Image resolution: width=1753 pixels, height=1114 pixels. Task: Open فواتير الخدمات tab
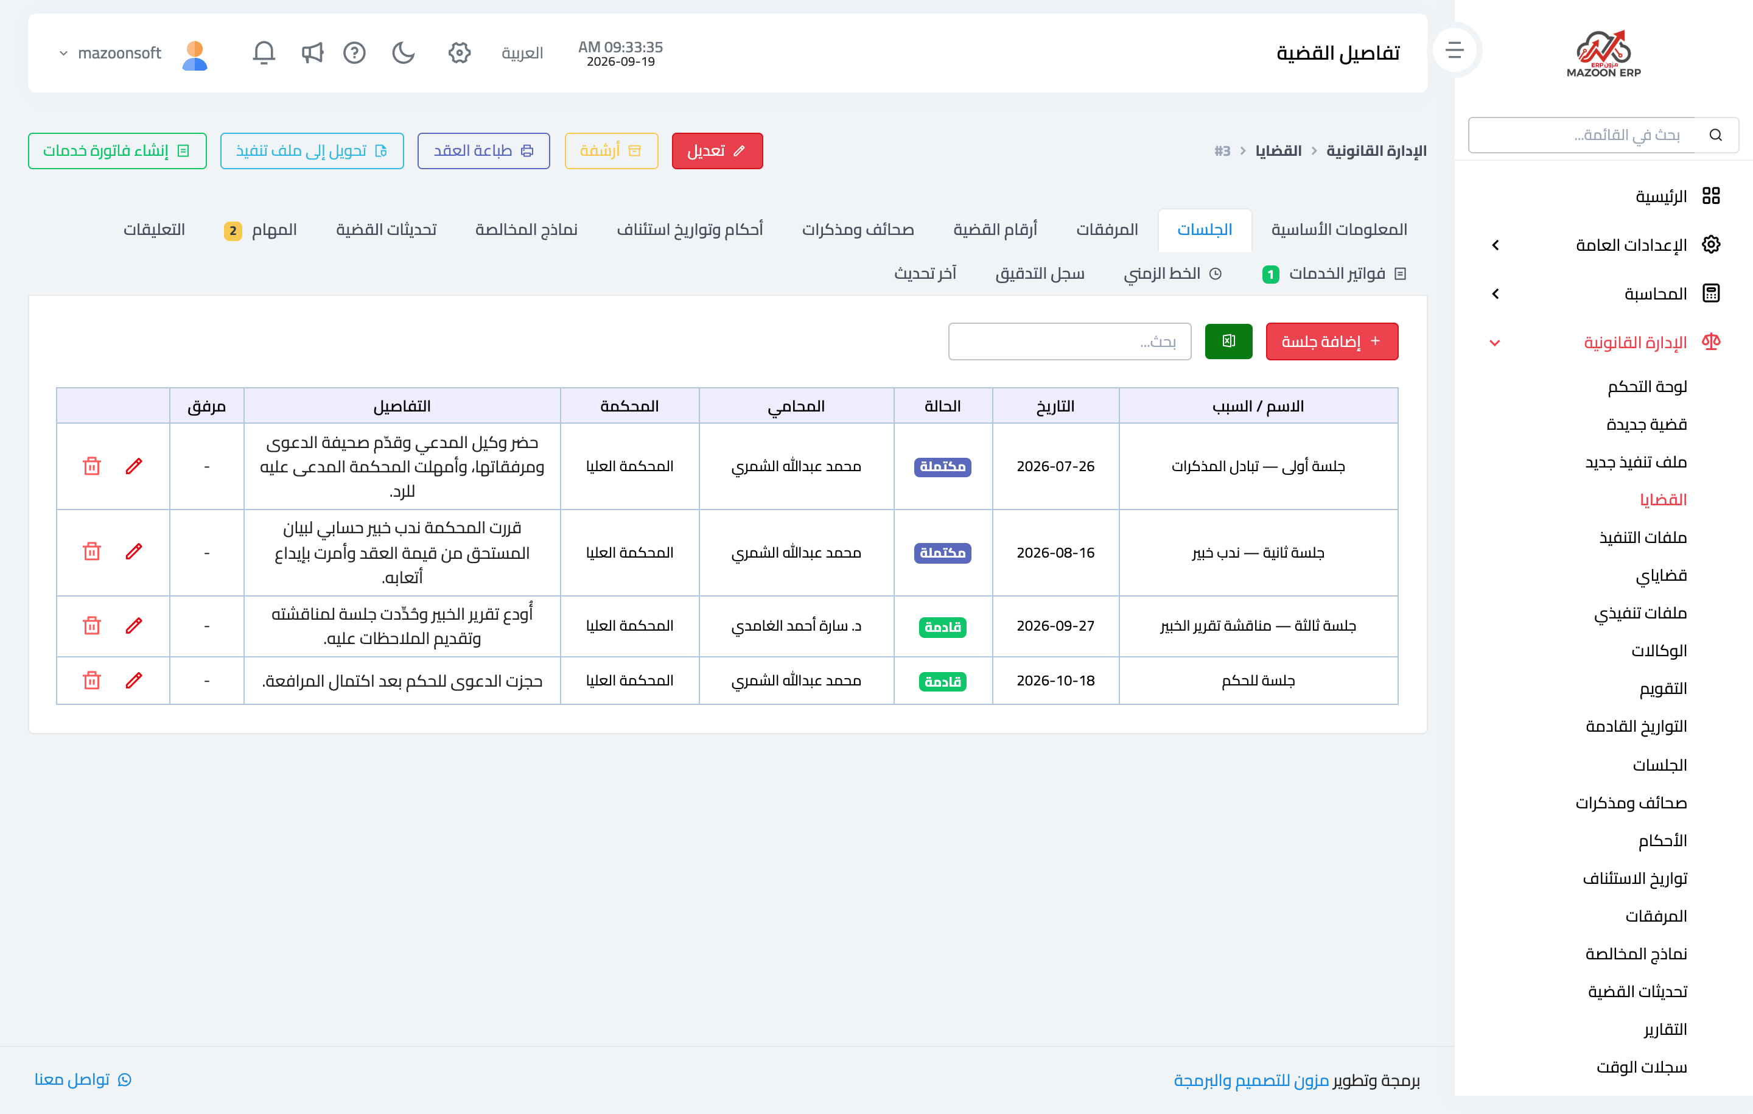[x=1334, y=274]
